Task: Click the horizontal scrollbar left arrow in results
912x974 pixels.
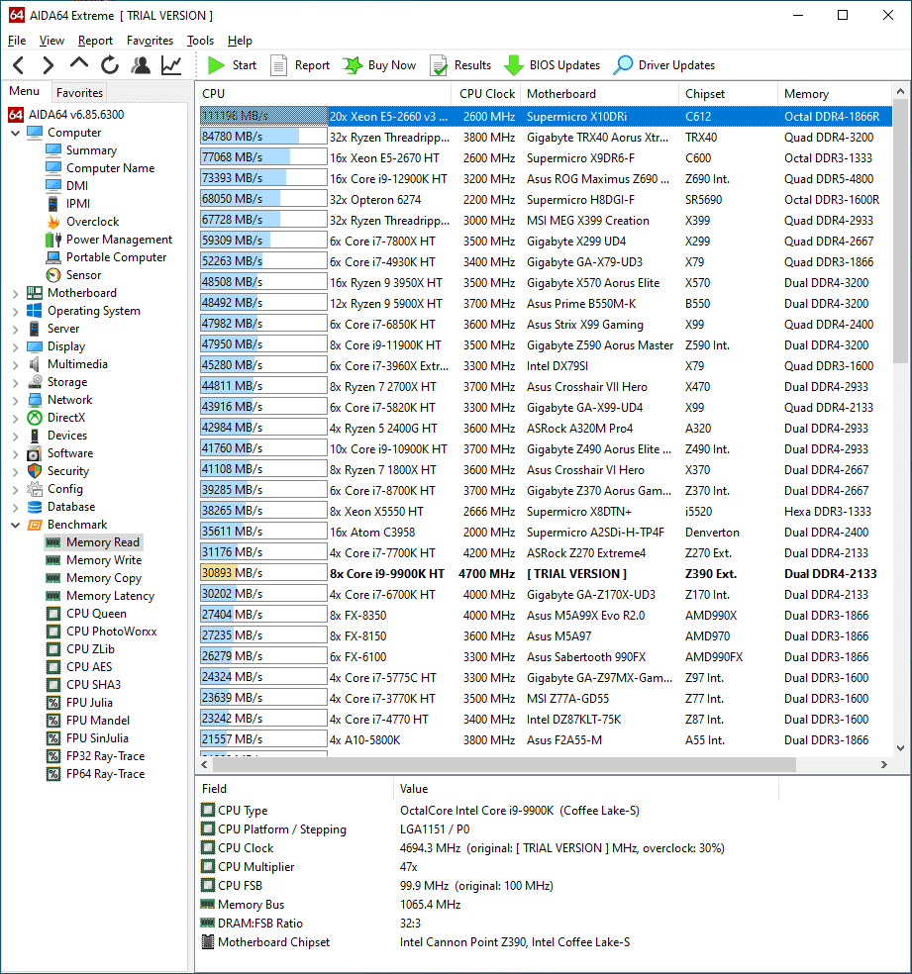Action: click(x=204, y=765)
